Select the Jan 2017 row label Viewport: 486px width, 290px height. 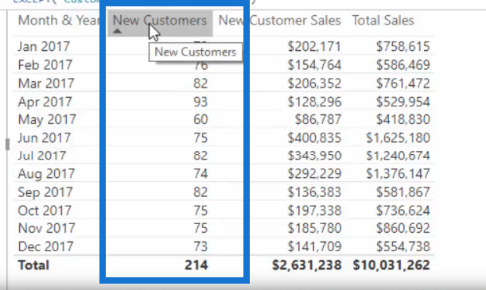tap(44, 46)
